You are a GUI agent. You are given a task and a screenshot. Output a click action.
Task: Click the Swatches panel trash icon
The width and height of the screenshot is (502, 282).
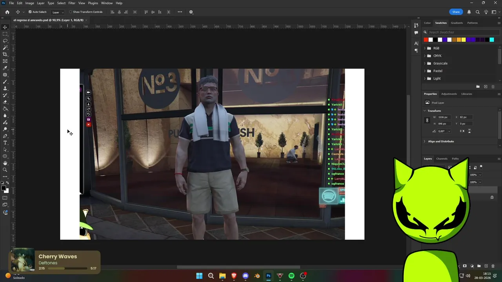click(493, 87)
